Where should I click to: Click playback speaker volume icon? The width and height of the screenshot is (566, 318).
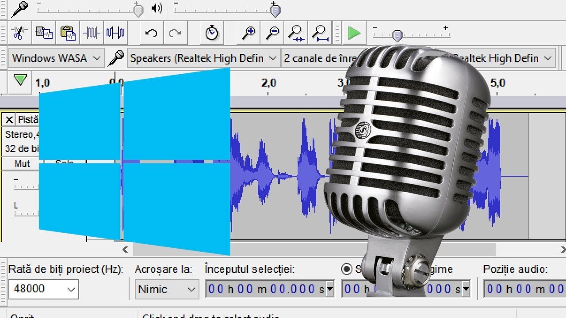[157, 8]
